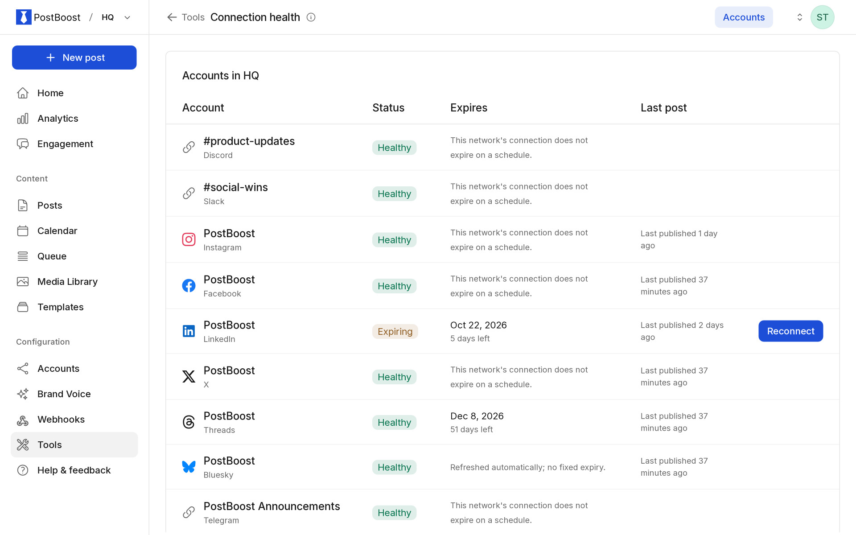Click the "Oct 22, 2026" expiry date
Screen dimensions: 856x535
(x=478, y=325)
